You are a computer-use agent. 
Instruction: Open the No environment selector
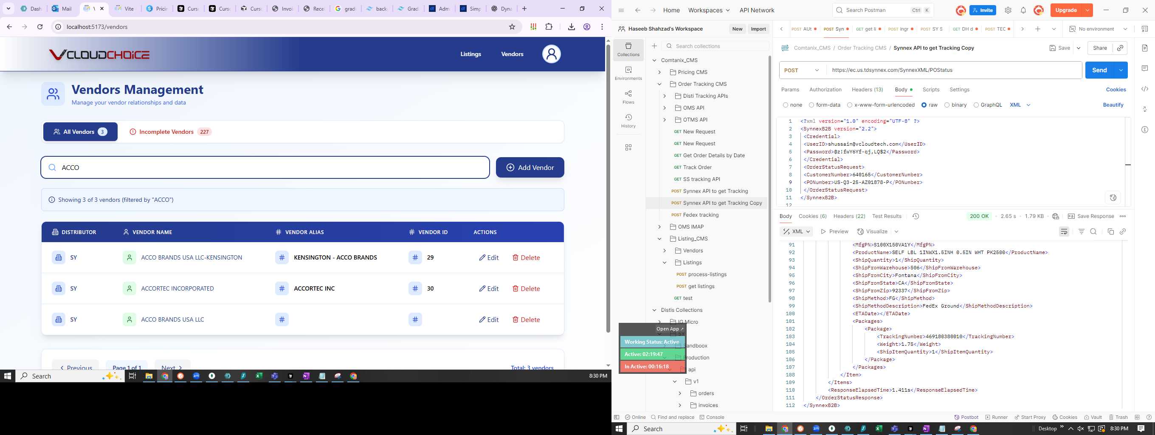click(x=1098, y=29)
